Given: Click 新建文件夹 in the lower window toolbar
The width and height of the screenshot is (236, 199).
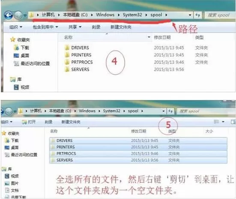Looking at the screenshot, I should click(x=71, y=122).
